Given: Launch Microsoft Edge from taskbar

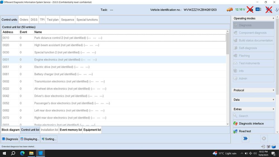Looking at the screenshot, I should [22, 153].
